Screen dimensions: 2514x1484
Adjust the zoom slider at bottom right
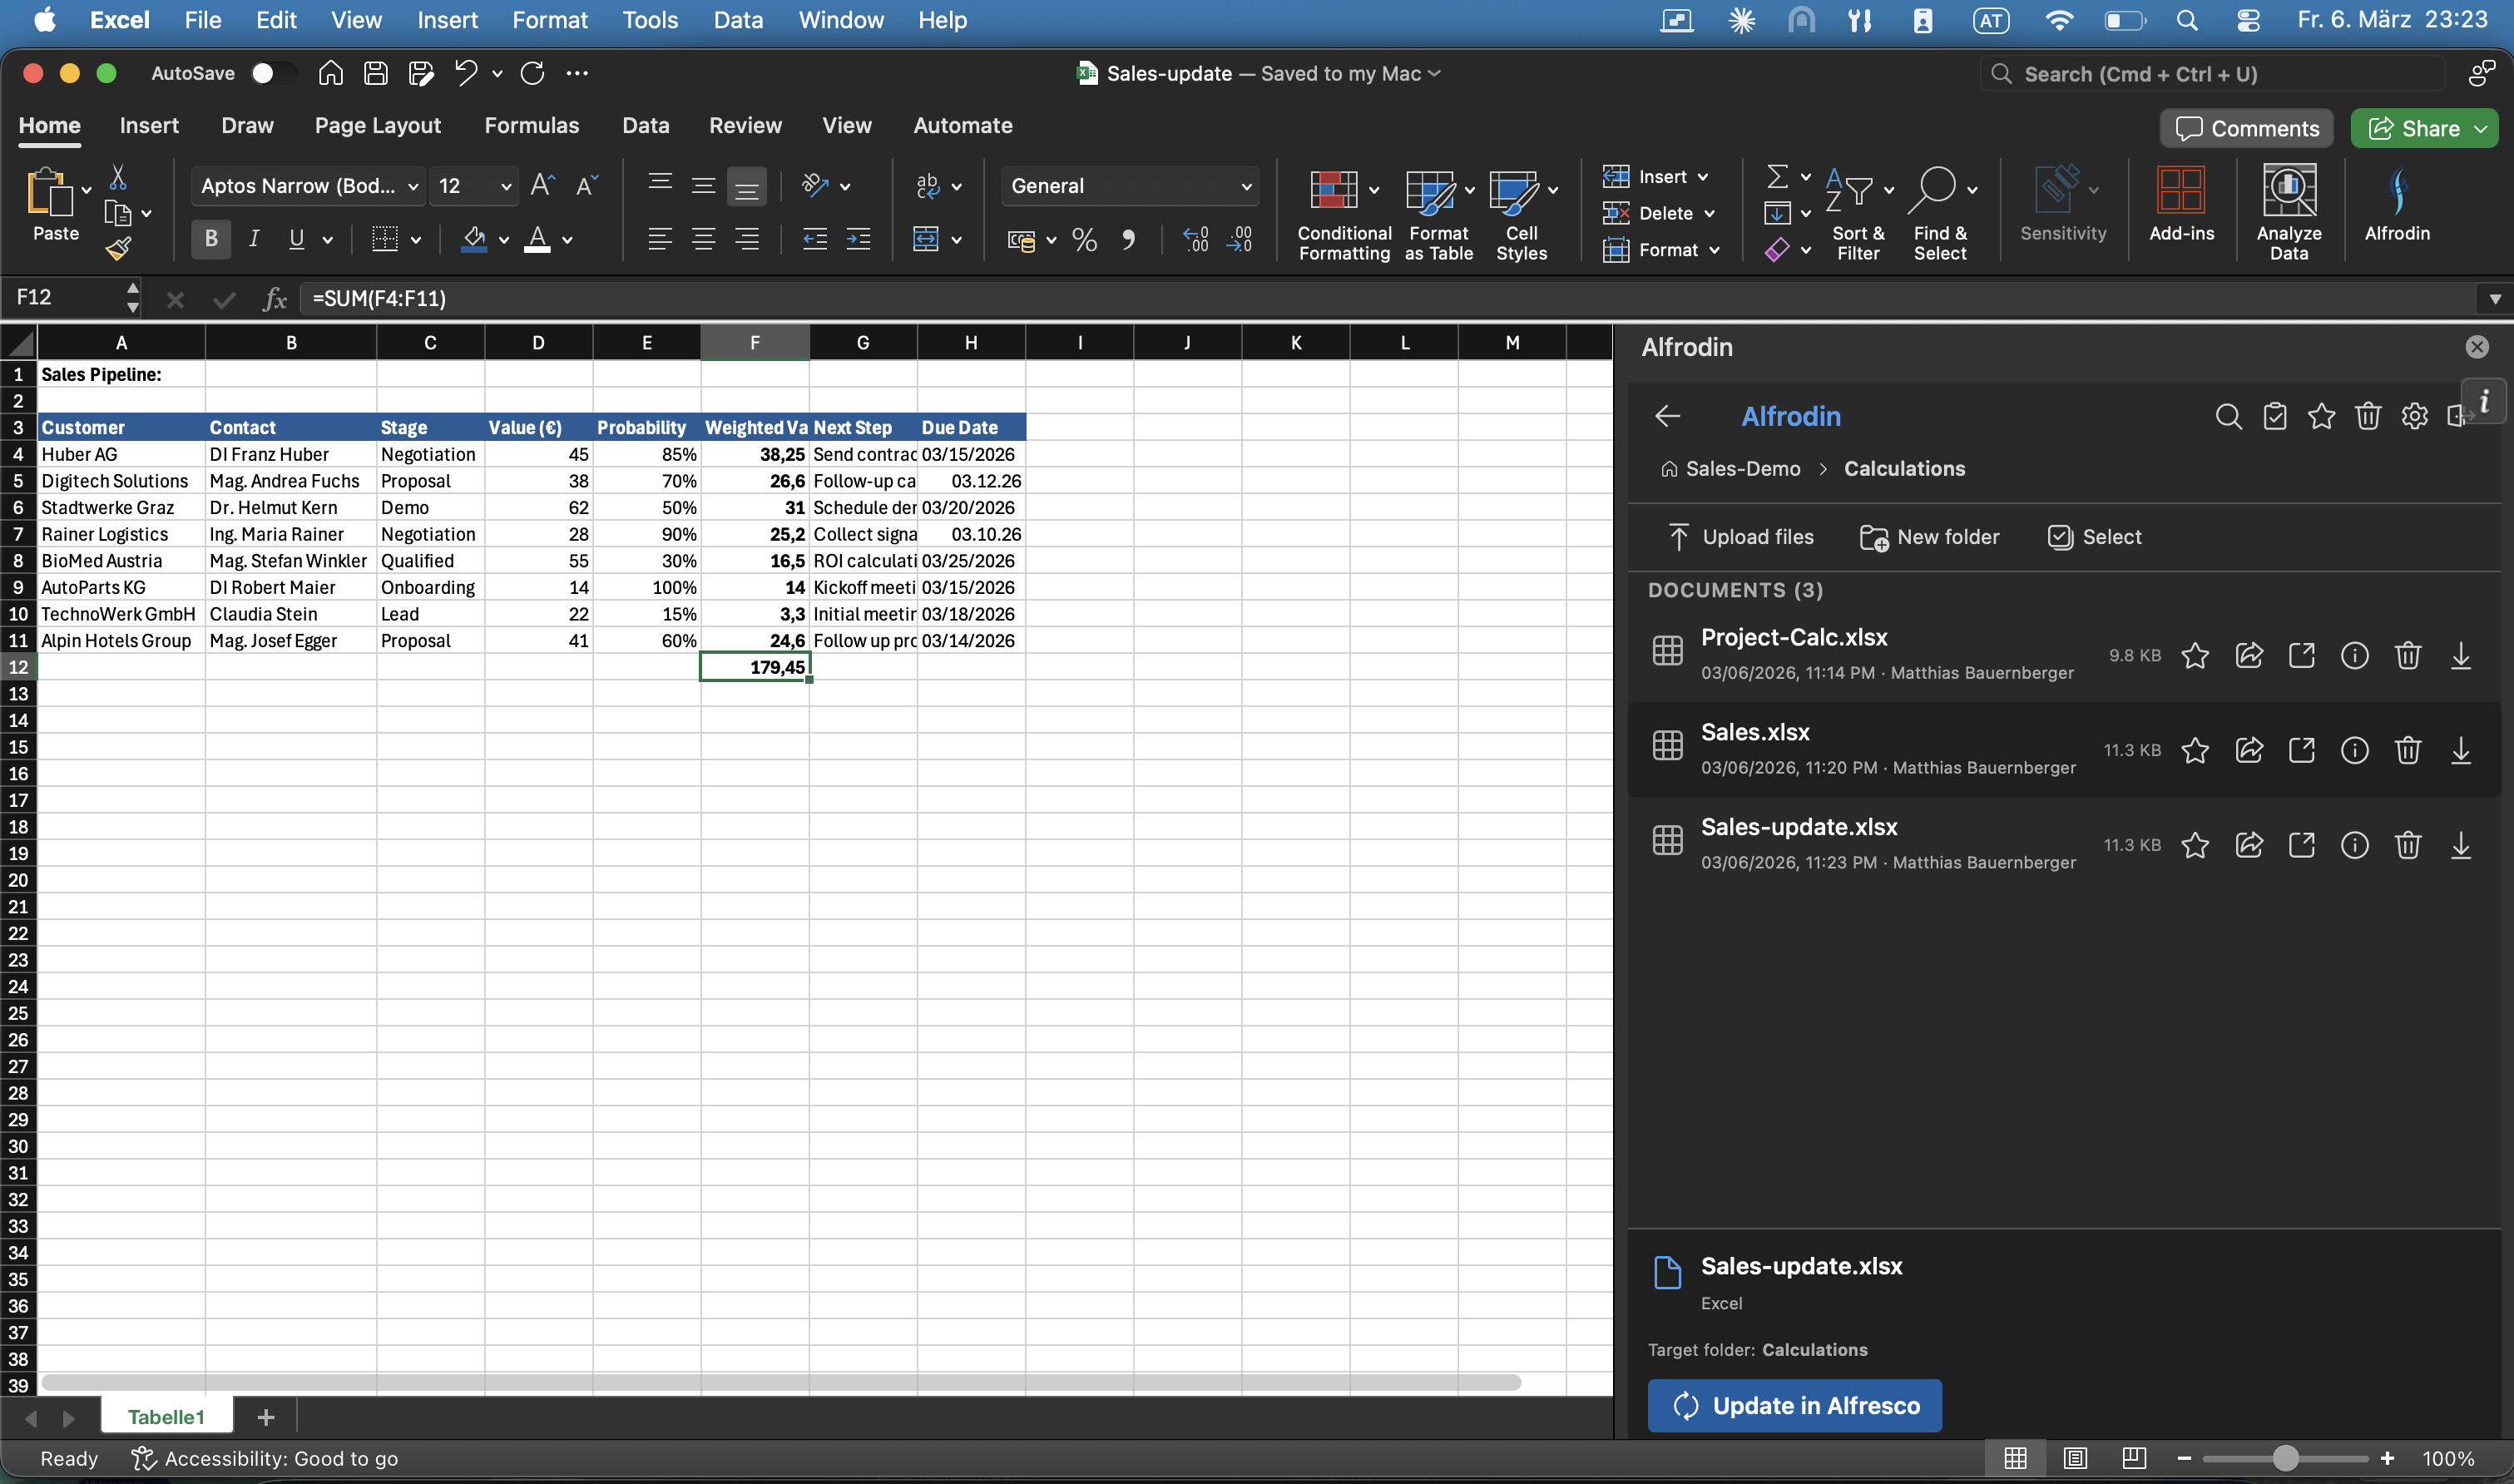click(2286, 1458)
